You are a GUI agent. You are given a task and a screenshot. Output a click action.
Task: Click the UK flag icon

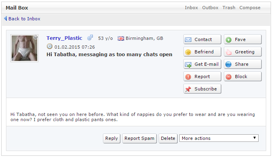pos(121,38)
